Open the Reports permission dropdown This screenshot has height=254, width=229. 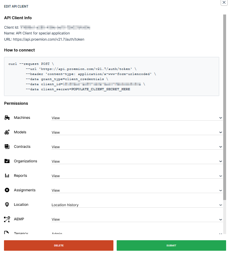pos(137,176)
